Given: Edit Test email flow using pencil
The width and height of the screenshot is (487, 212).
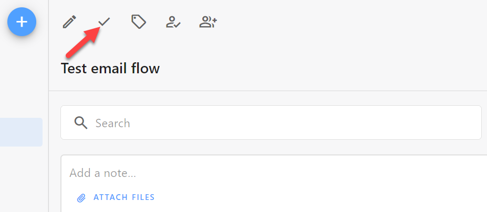Looking at the screenshot, I should coord(69,23).
